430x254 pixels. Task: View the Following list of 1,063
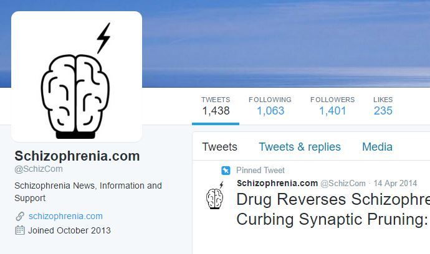[270, 106]
